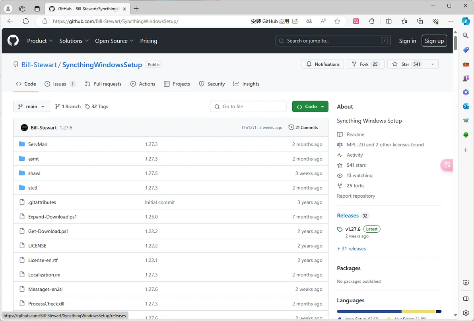
Task: Click the pink floating translate badge
Action: [447, 165]
